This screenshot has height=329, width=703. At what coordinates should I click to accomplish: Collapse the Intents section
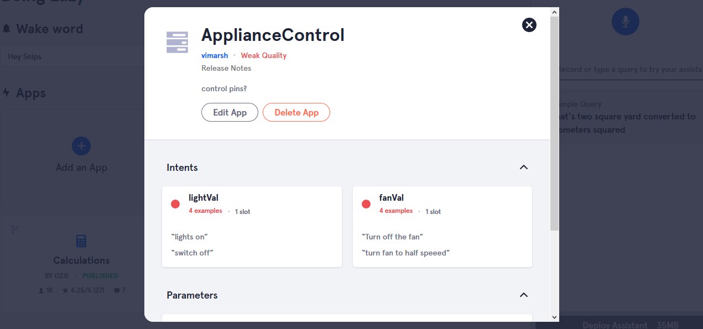524,168
